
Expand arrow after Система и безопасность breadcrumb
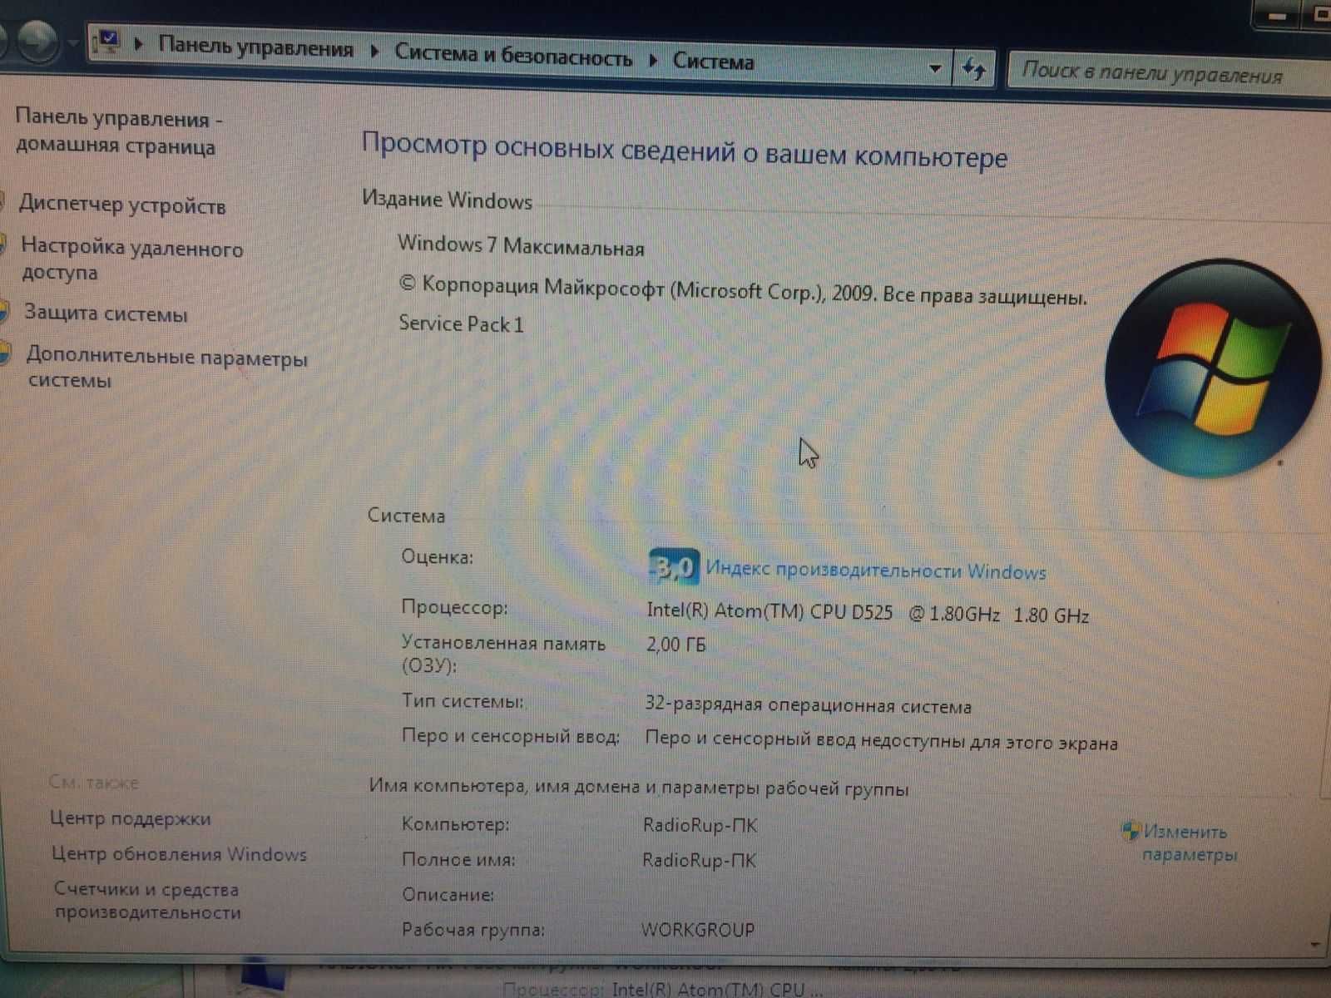click(x=653, y=60)
